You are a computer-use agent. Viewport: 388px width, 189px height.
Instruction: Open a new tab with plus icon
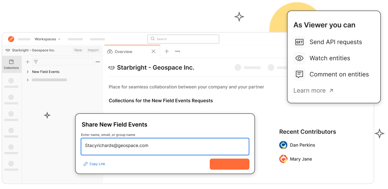(167, 51)
